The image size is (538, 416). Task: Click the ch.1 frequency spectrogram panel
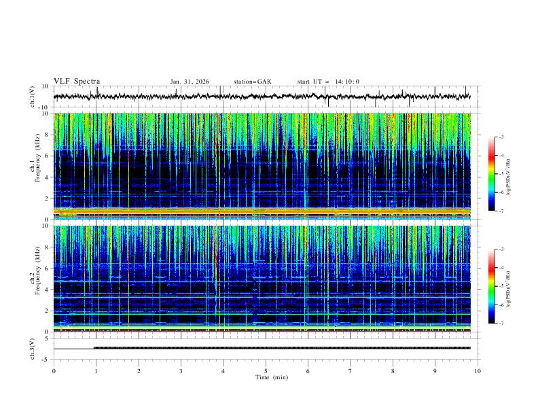[262, 166]
